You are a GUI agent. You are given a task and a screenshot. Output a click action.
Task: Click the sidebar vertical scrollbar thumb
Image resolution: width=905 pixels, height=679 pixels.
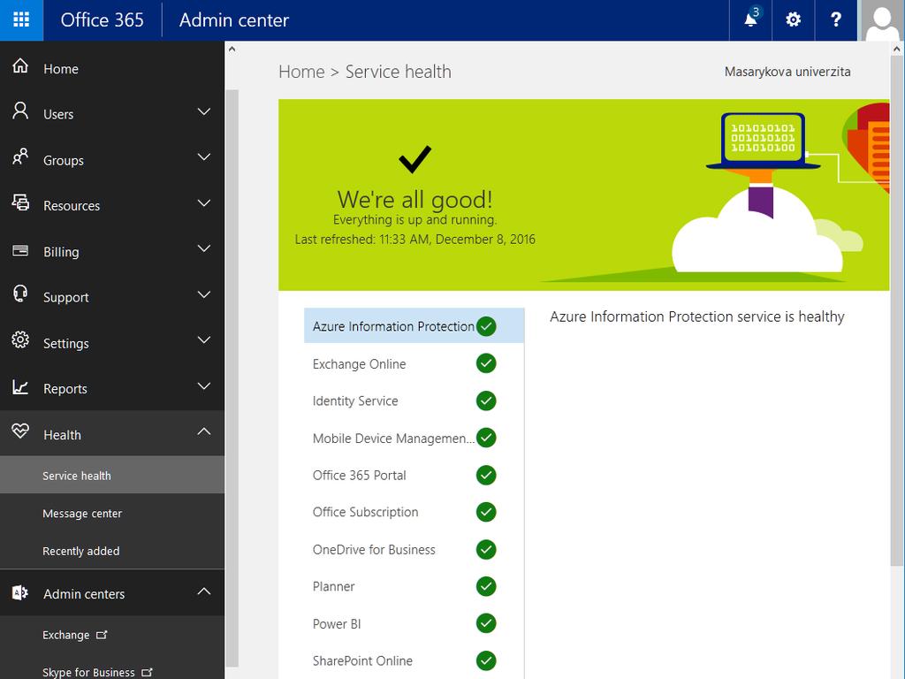(232, 378)
